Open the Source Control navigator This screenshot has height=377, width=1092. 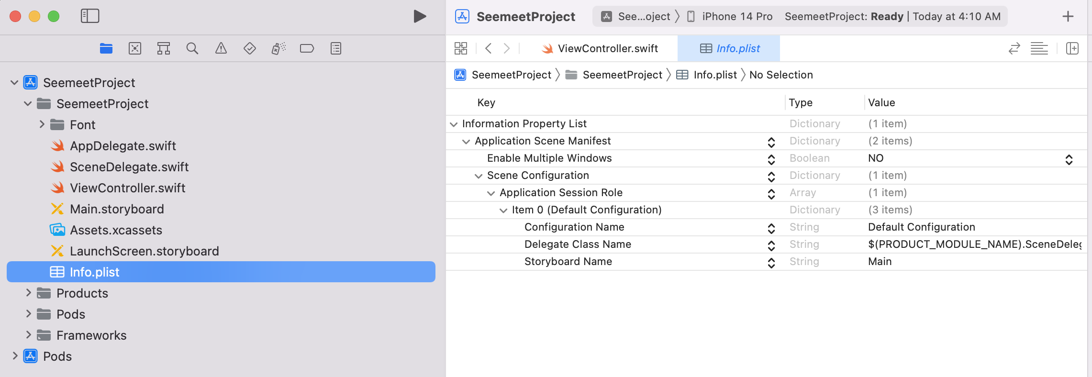(135, 48)
